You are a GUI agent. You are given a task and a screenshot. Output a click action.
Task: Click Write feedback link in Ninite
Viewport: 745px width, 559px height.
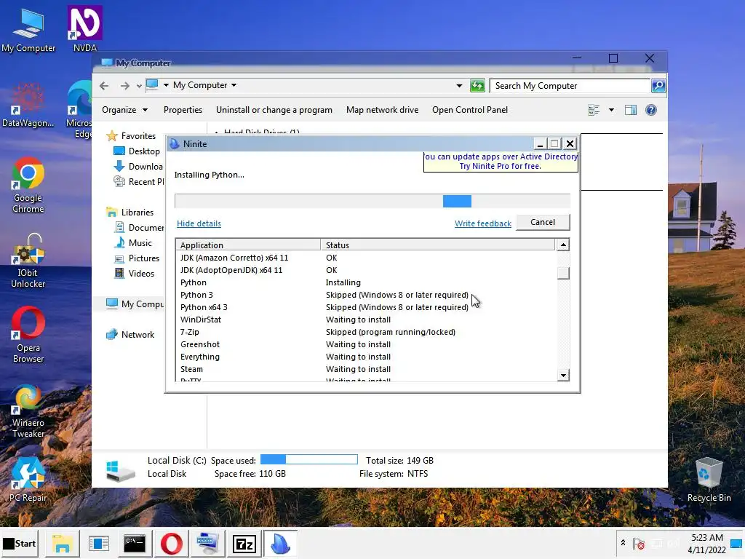(483, 223)
